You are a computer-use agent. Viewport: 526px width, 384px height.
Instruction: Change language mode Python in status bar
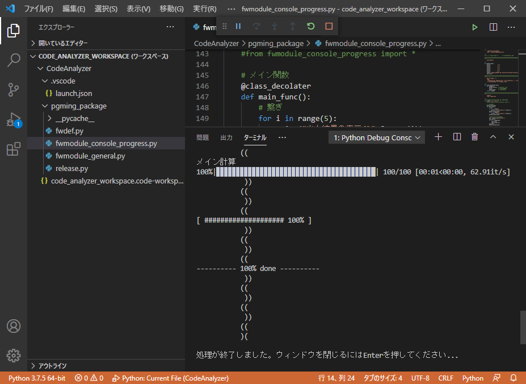point(473,378)
